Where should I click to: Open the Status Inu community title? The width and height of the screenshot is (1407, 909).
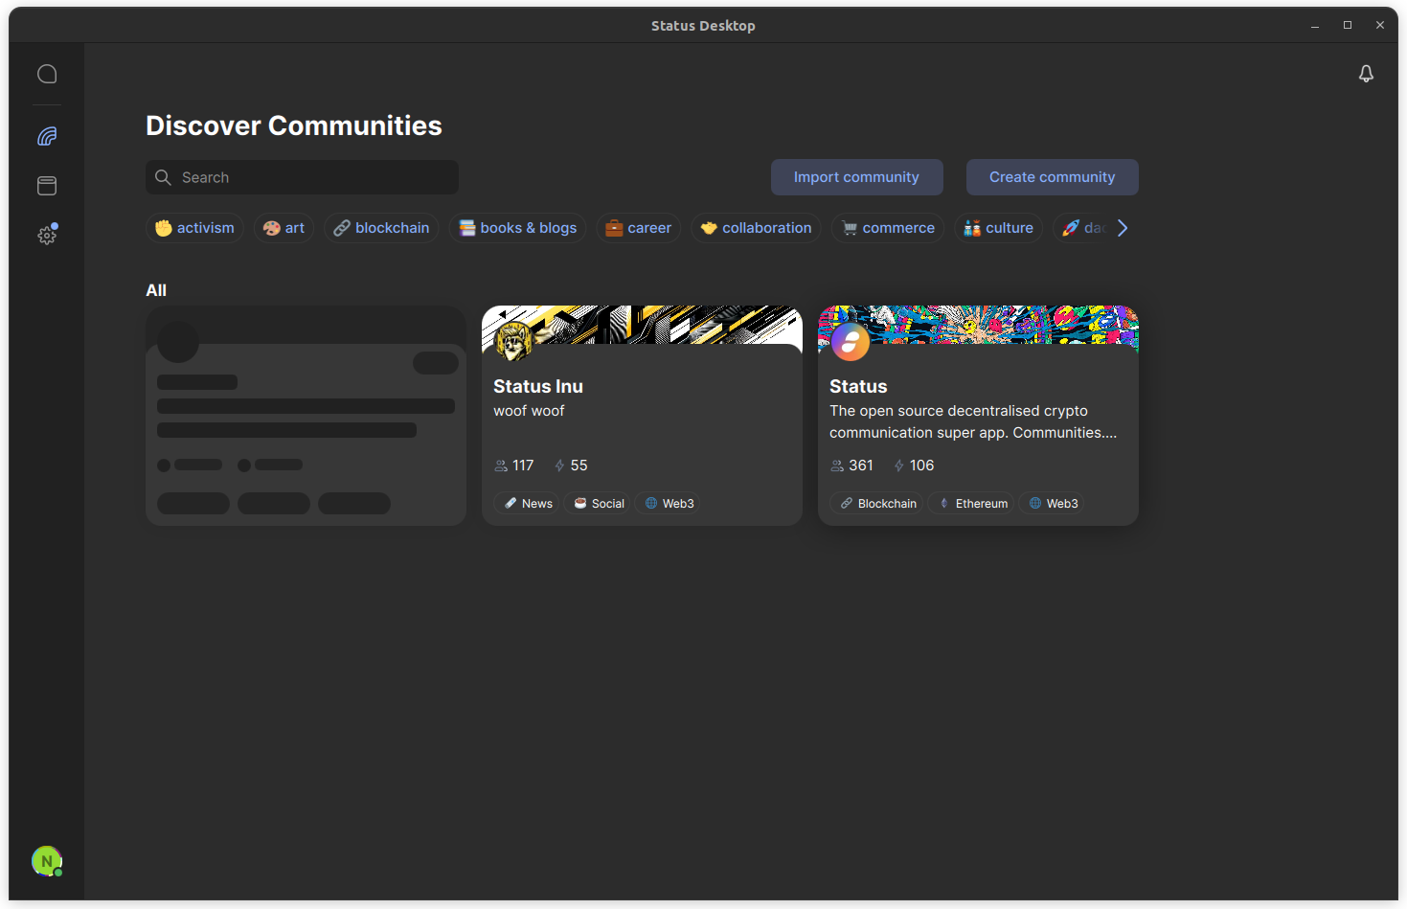(537, 386)
